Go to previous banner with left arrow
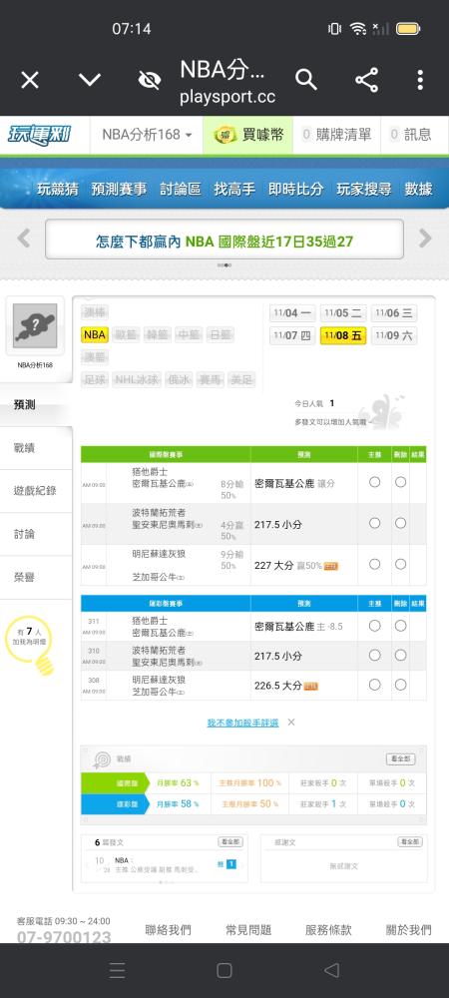The image size is (449, 998). 24,239
